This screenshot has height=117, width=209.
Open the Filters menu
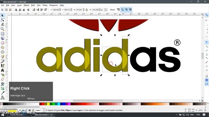coord(45,5)
